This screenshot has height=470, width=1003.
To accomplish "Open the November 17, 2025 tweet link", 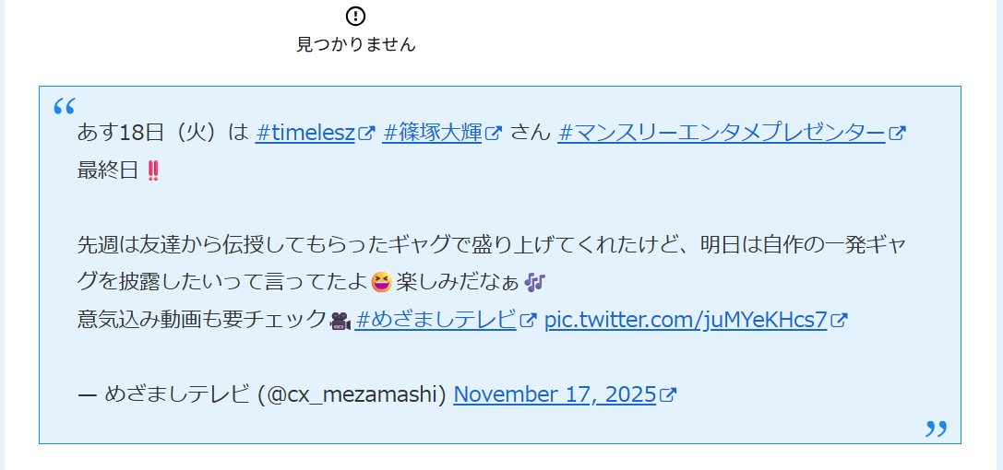I will coord(555,394).
